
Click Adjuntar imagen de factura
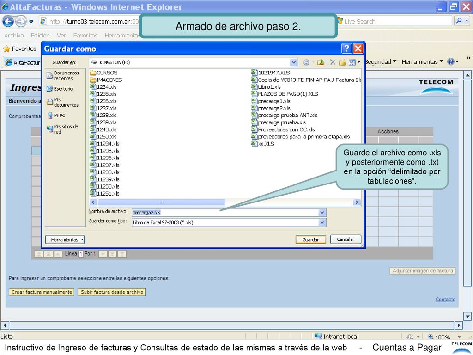(423, 271)
